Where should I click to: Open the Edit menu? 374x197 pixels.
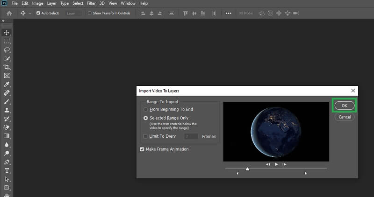(25, 3)
